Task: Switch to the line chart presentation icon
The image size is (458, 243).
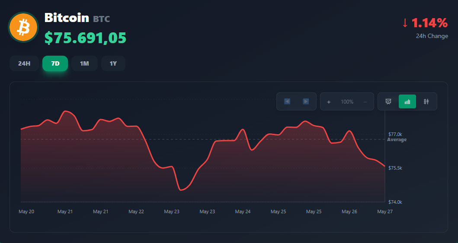Action: 388,101
